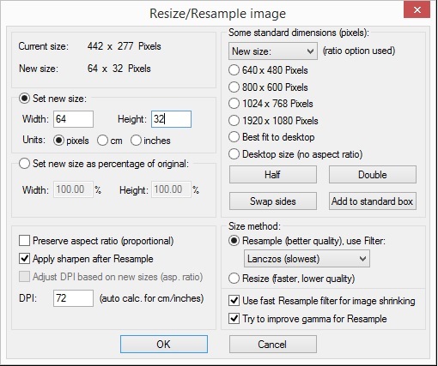Image resolution: width=438 pixels, height=366 pixels.
Task: Open the New size standard dimensions dropdown
Action: (273, 51)
